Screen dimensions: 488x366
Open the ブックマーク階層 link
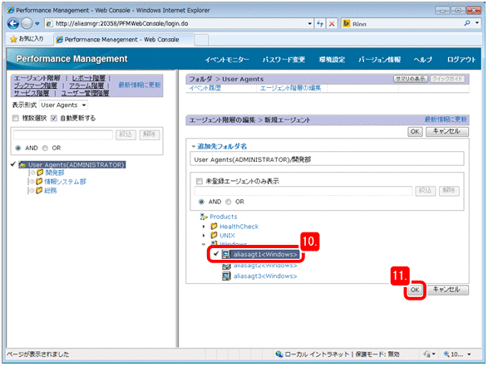tap(36, 85)
